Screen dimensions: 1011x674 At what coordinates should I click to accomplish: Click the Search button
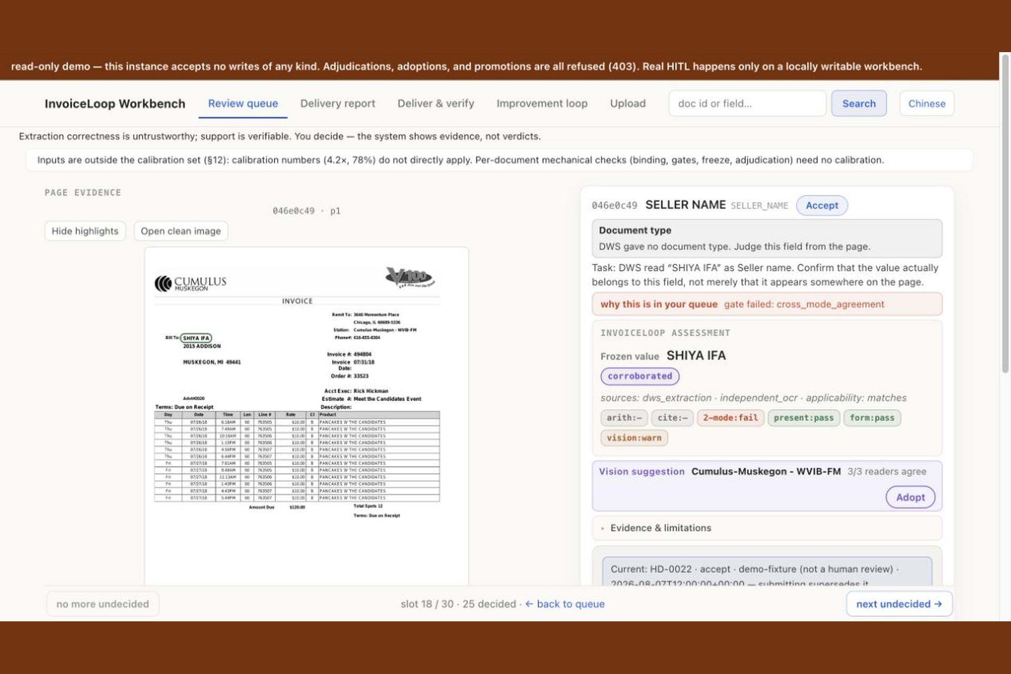[x=859, y=104]
